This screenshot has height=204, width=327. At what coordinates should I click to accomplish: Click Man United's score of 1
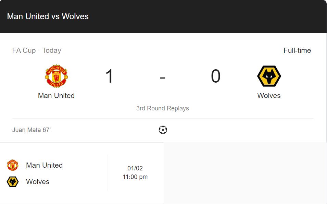coord(109,76)
